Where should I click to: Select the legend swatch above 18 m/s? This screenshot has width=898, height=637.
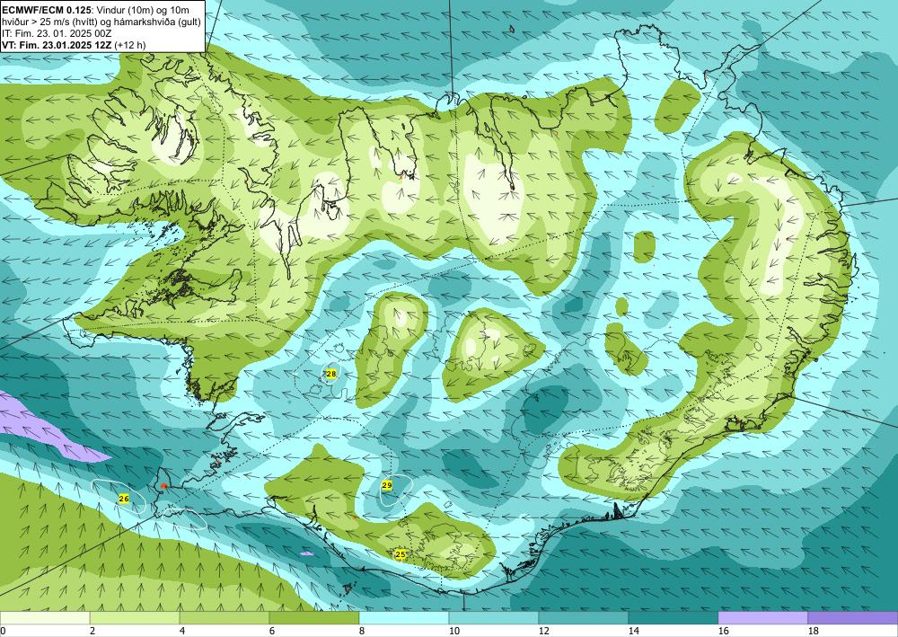pyautogui.click(x=853, y=618)
